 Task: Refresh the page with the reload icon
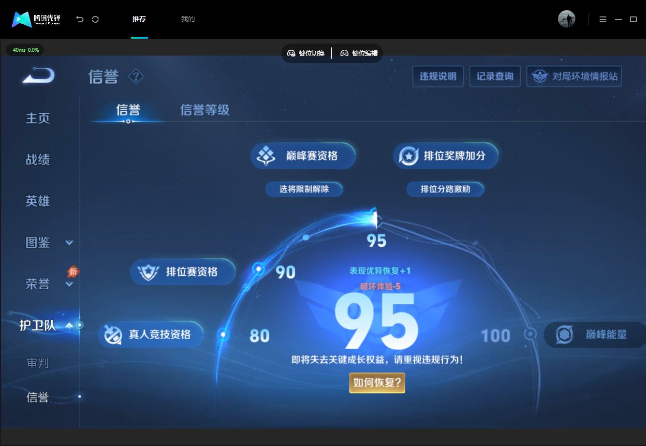(x=95, y=19)
